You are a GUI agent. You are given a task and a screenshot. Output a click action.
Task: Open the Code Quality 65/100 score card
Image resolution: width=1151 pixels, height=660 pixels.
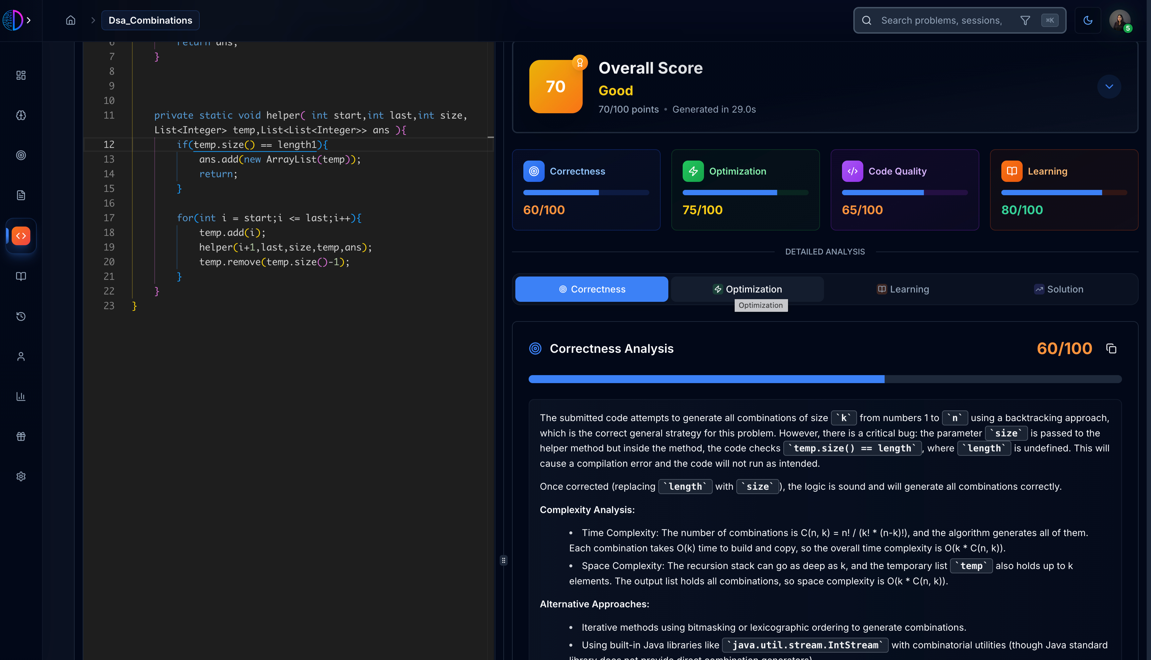[904, 190]
